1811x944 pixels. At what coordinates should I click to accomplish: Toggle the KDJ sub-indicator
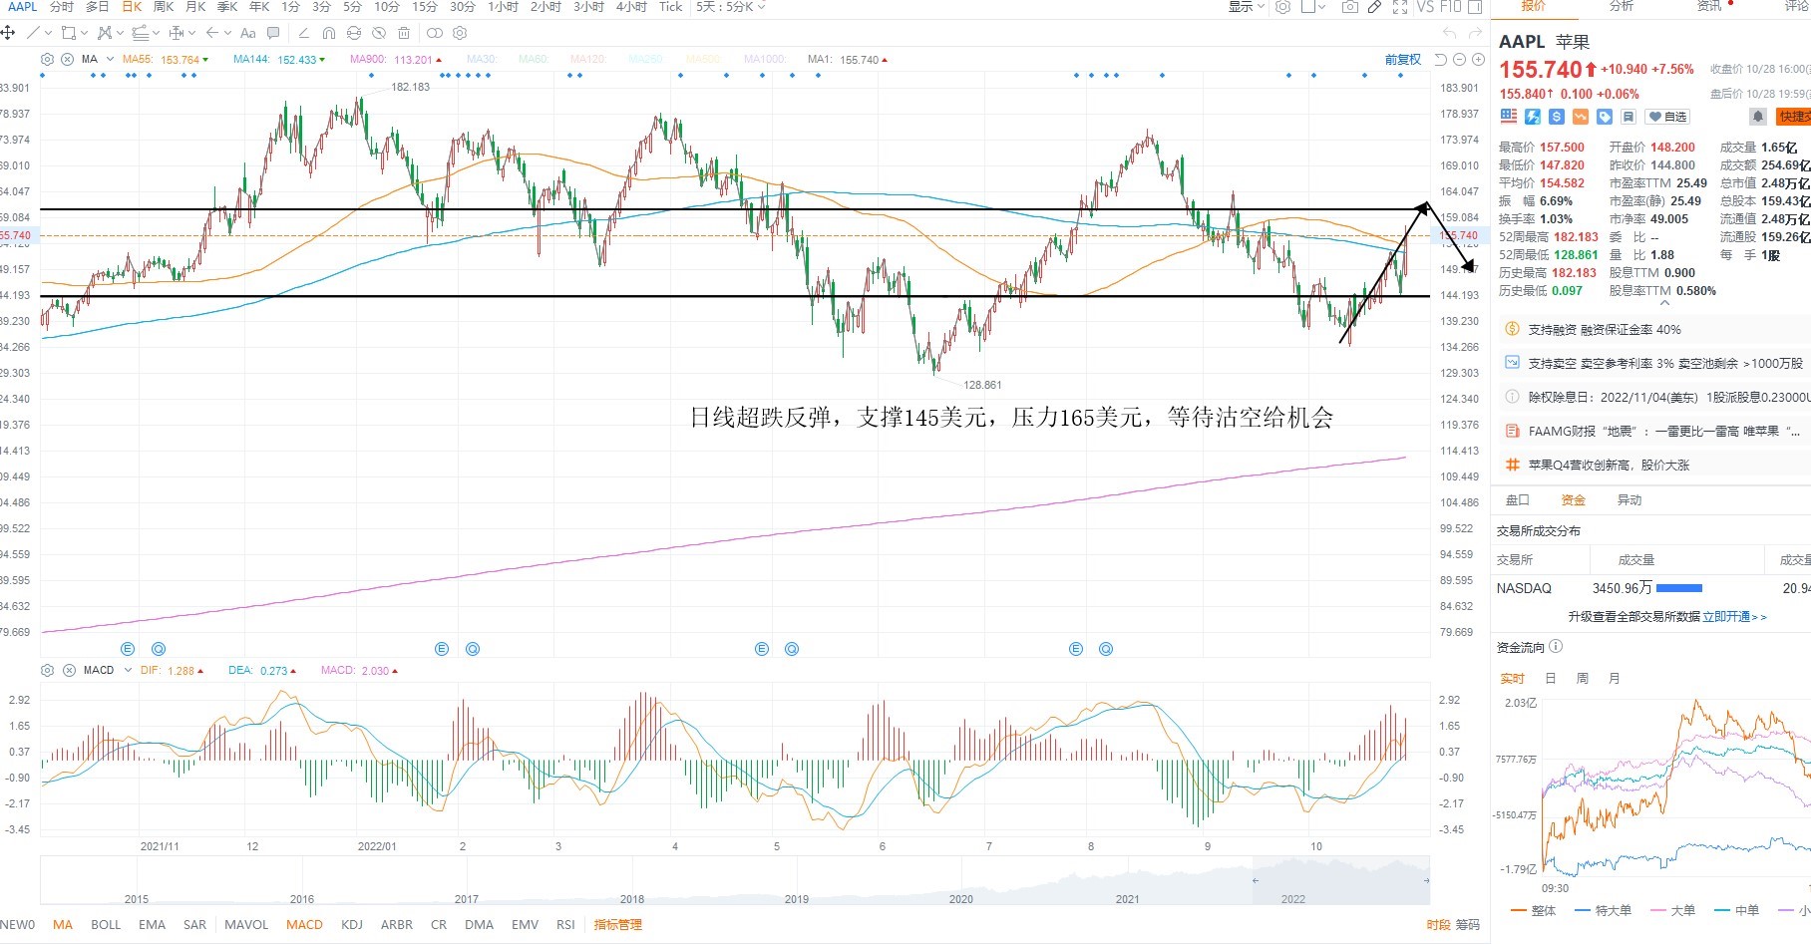(352, 925)
